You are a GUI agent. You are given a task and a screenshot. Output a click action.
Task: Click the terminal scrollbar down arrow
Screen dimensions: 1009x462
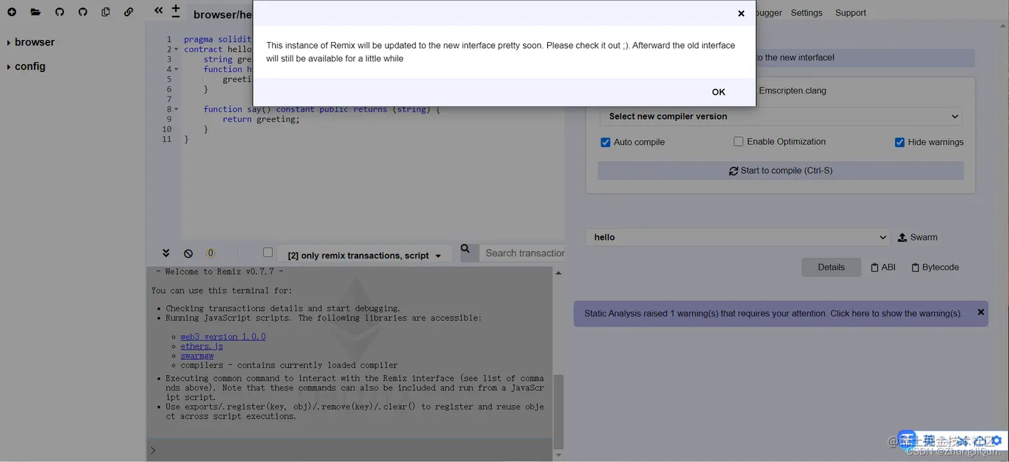point(559,455)
